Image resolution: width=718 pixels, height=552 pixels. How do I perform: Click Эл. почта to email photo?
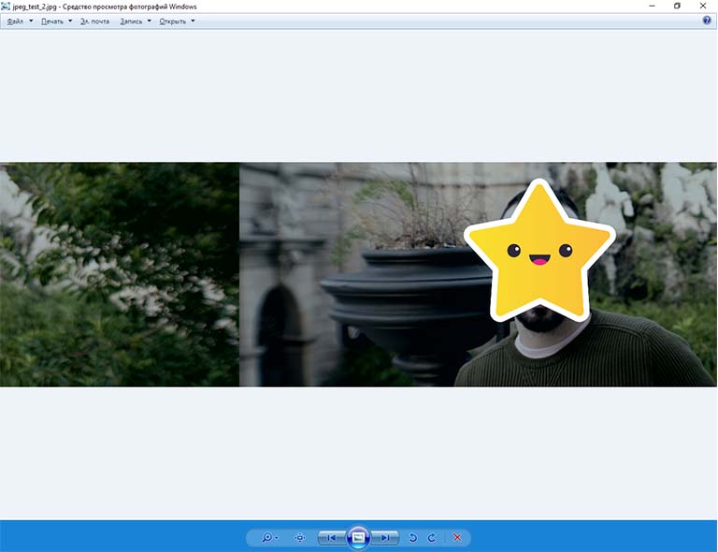93,21
